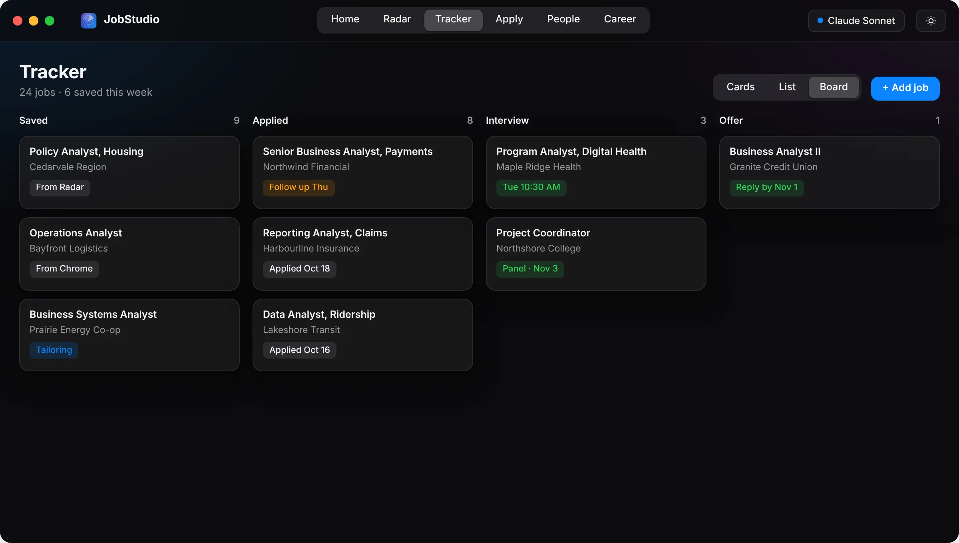Switch to Cards view

click(x=740, y=87)
